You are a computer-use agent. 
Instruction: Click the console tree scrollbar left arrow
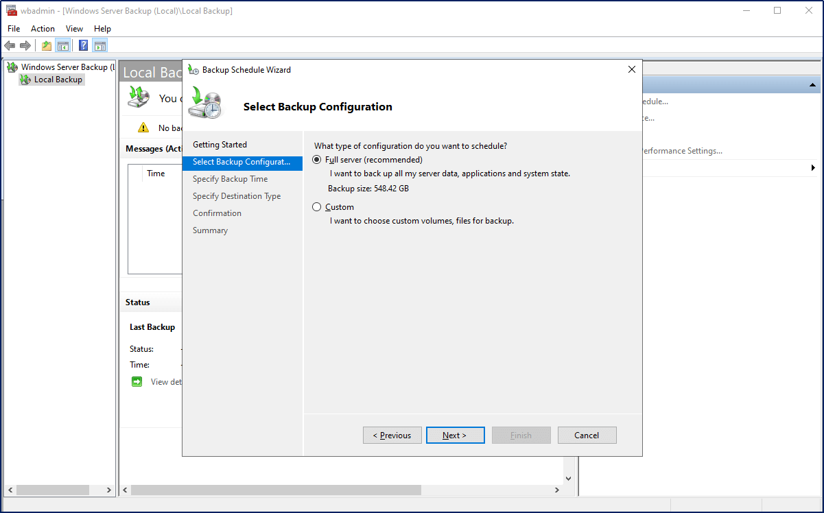point(10,490)
